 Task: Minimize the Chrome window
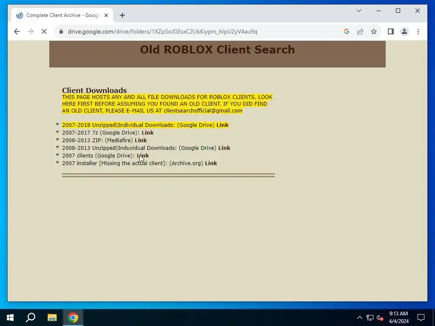(379, 11)
